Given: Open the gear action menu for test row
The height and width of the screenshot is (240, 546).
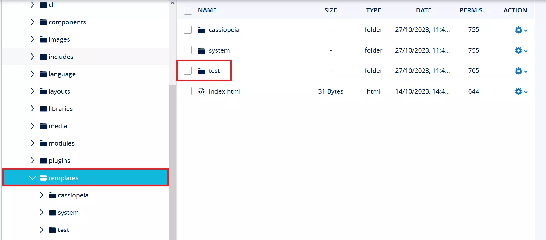Looking at the screenshot, I should (521, 71).
